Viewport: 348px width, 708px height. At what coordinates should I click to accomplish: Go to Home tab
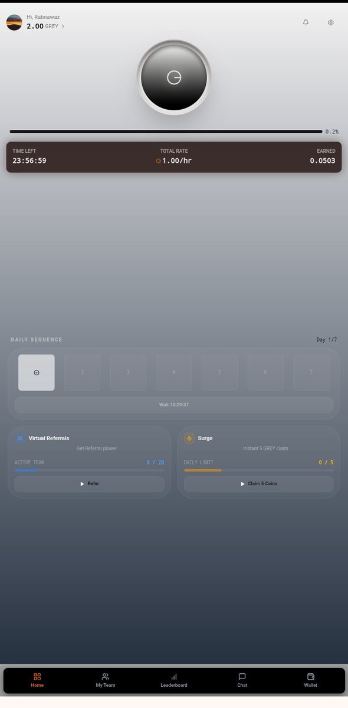37,680
